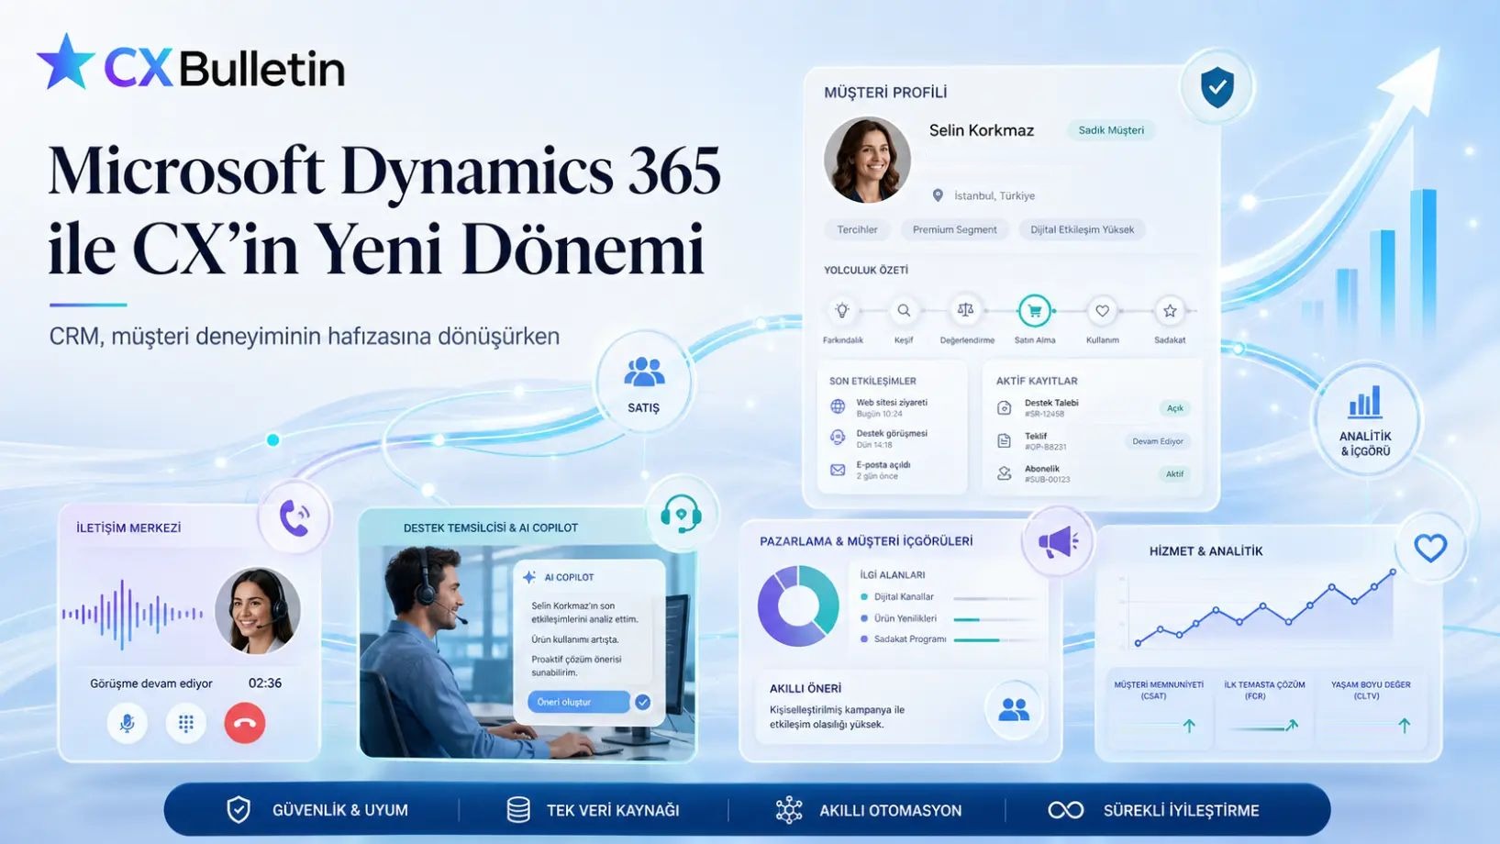1500x844 pixels.
Task: Select the Keşif magnifier journey step
Action: click(x=904, y=311)
